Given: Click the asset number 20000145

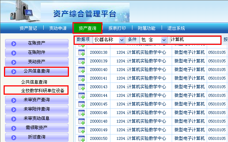Looking at the screenshot, I should (98, 104).
